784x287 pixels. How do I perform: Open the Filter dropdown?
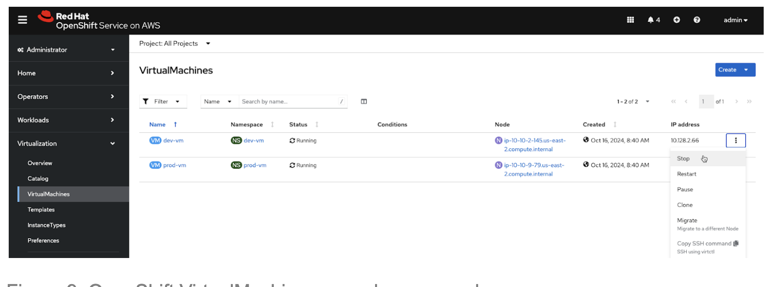pyautogui.click(x=163, y=101)
